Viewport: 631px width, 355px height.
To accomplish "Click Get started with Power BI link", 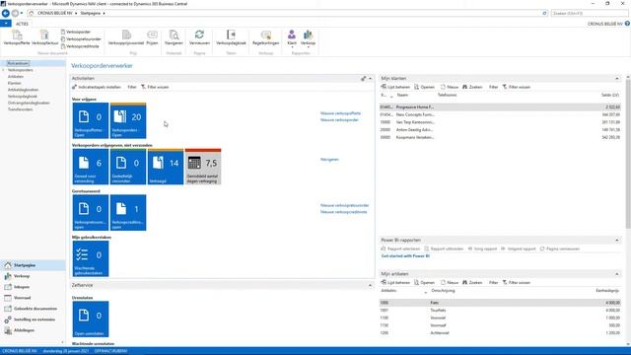I will [405, 256].
